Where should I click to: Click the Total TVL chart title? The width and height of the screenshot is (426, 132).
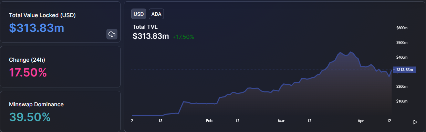click(x=145, y=27)
